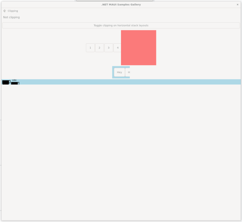242x222 pixels.
Task: Click the filled black cup icon
Action: point(6,82)
